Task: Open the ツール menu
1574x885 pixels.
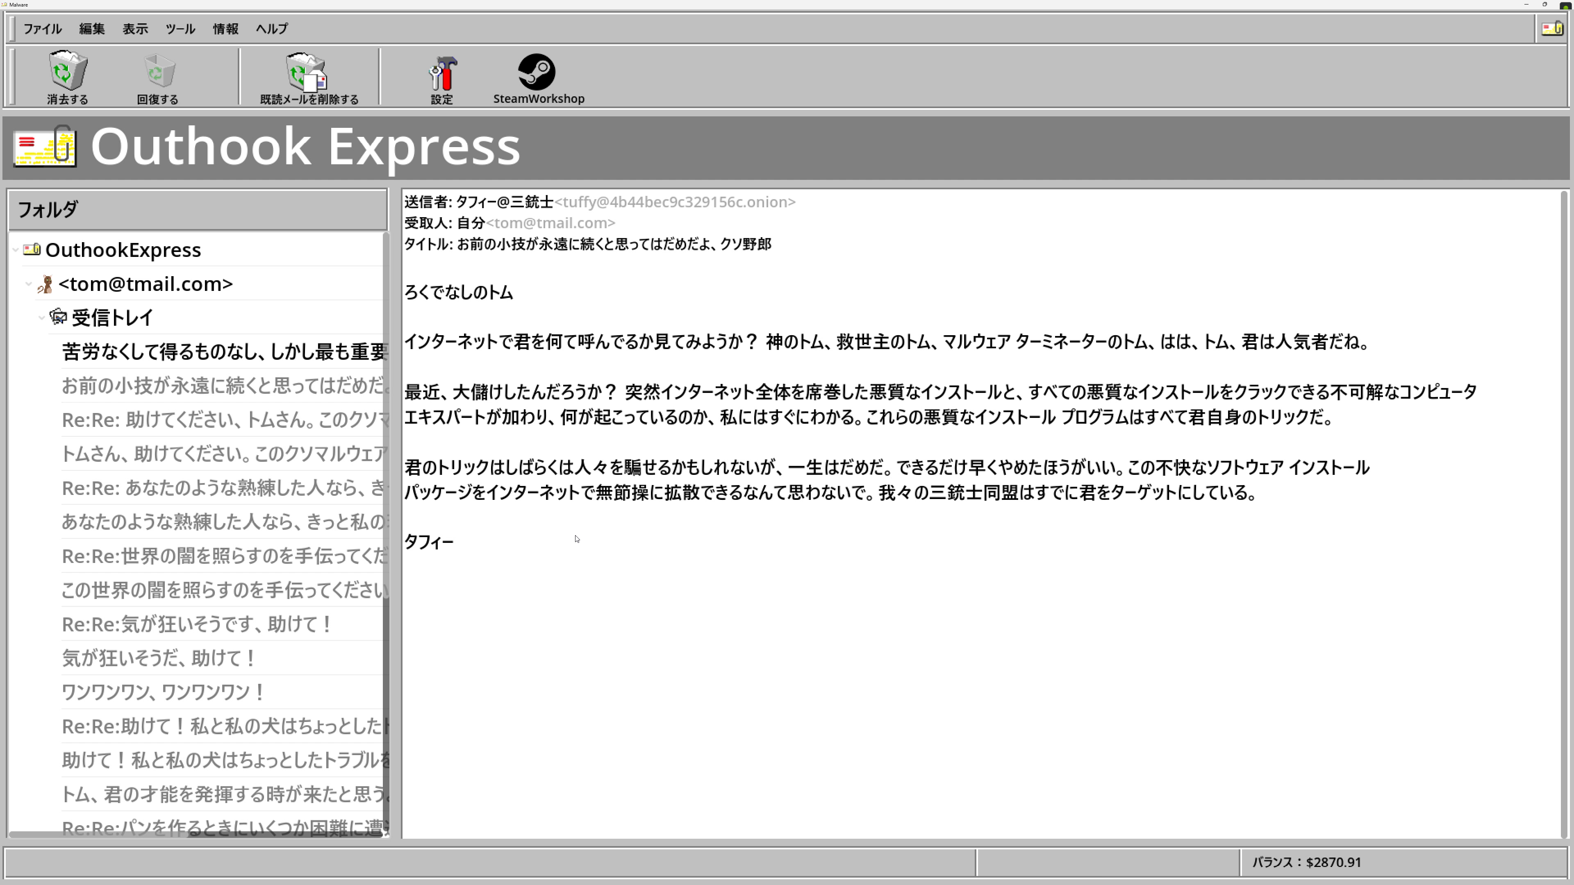Action: pyautogui.click(x=180, y=28)
